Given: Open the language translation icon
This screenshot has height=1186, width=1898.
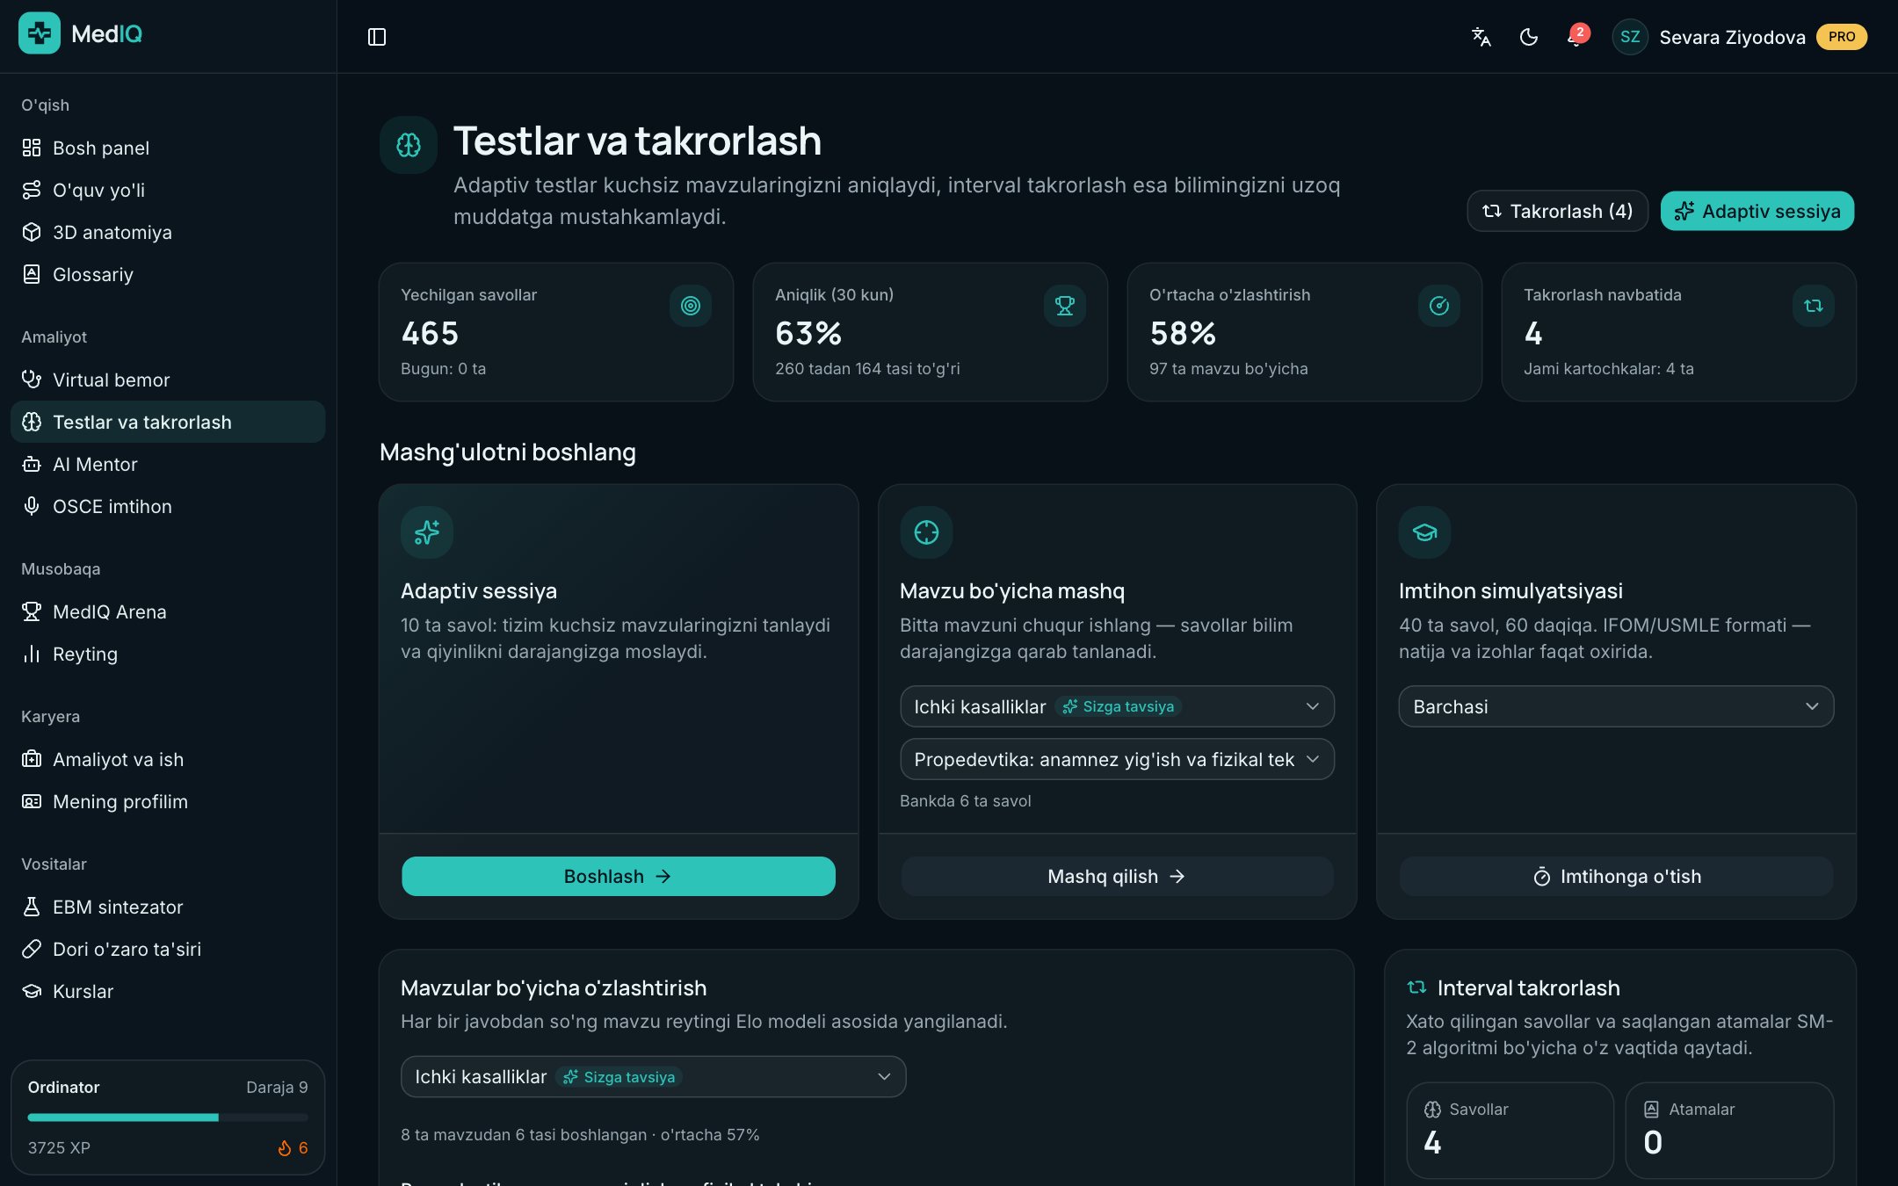Looking at the screenshot, I should [x=1481, y=37].
